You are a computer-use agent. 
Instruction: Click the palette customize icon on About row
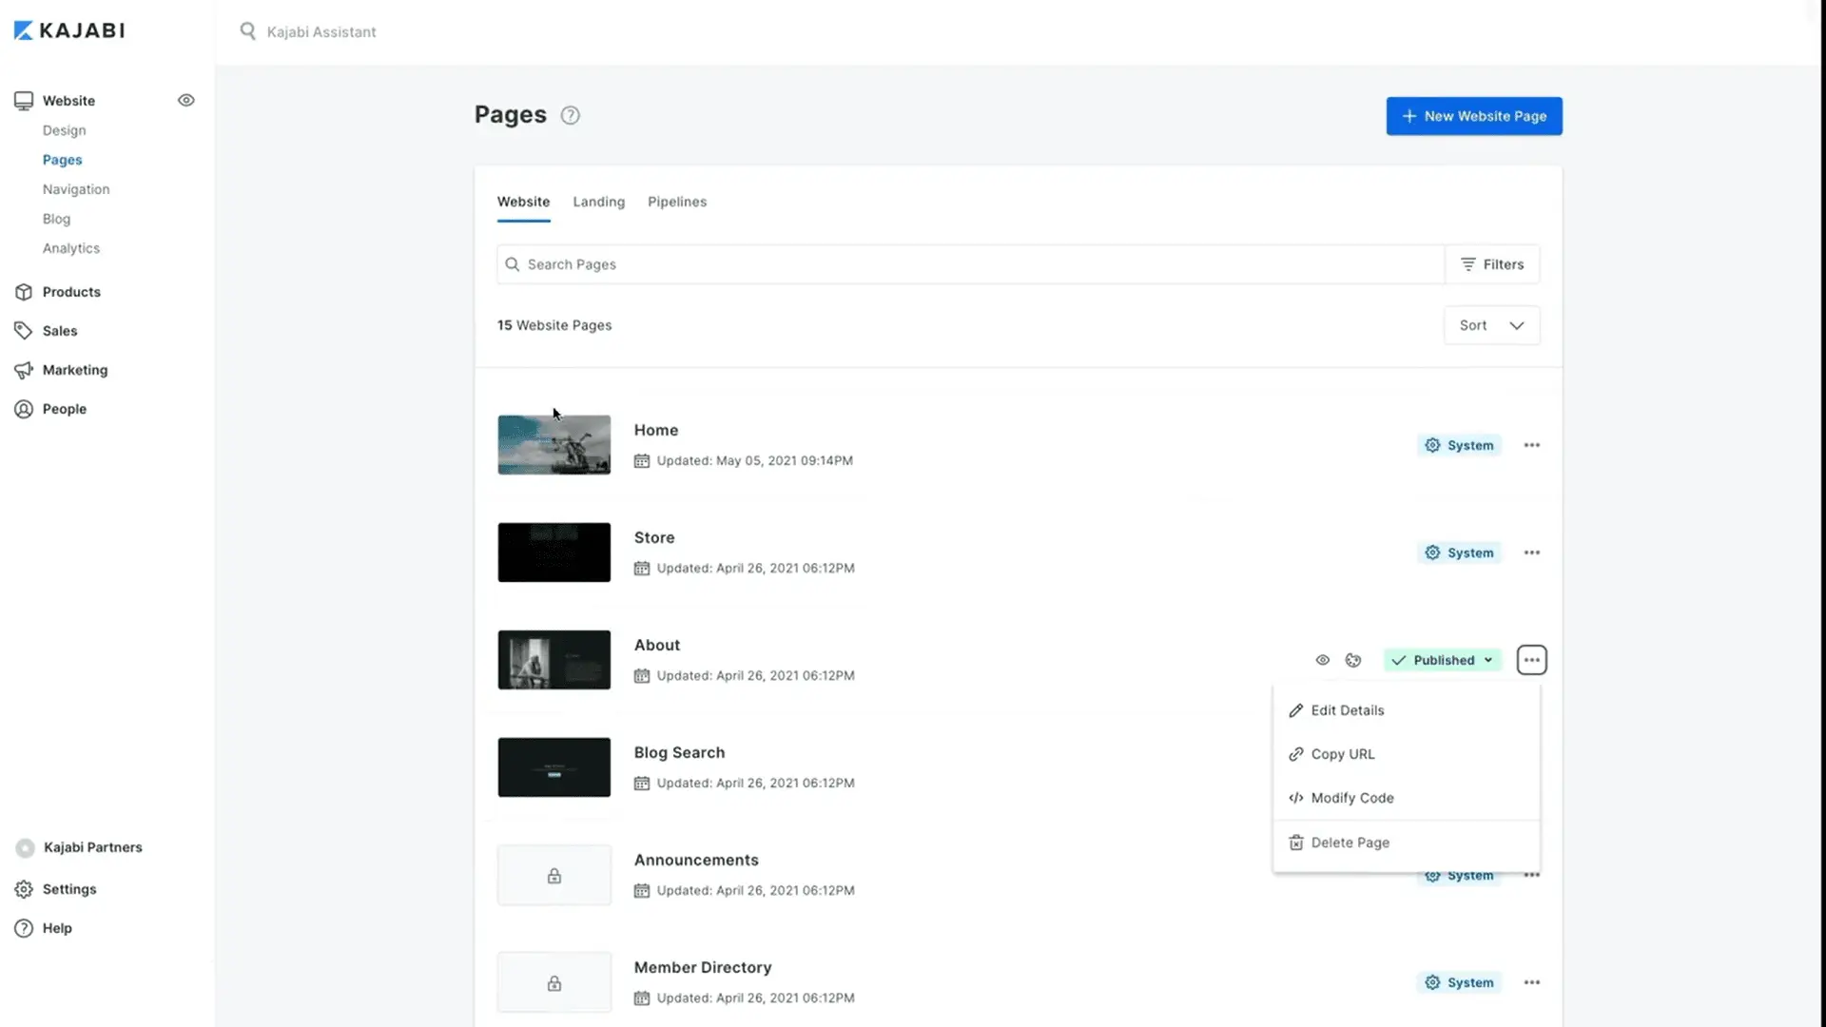1353,660
